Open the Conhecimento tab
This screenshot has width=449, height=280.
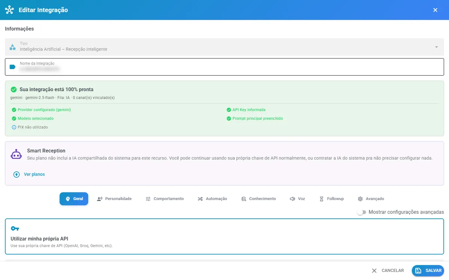coord(259,199)
